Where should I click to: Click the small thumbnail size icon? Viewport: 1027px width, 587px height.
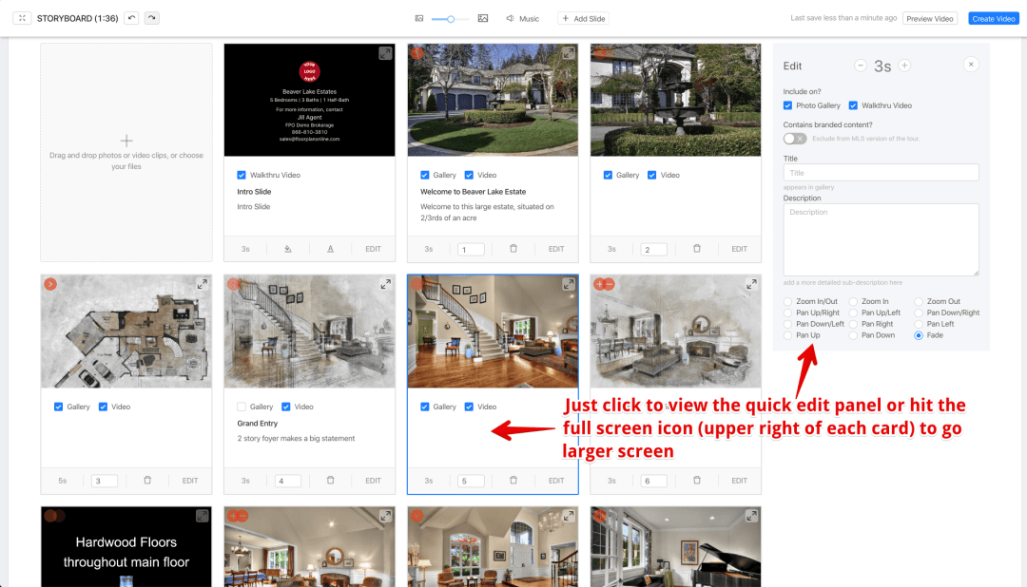coord(419,18)
